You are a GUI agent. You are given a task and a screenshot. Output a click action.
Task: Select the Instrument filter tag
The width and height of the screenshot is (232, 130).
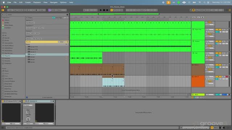pos(30,28)
